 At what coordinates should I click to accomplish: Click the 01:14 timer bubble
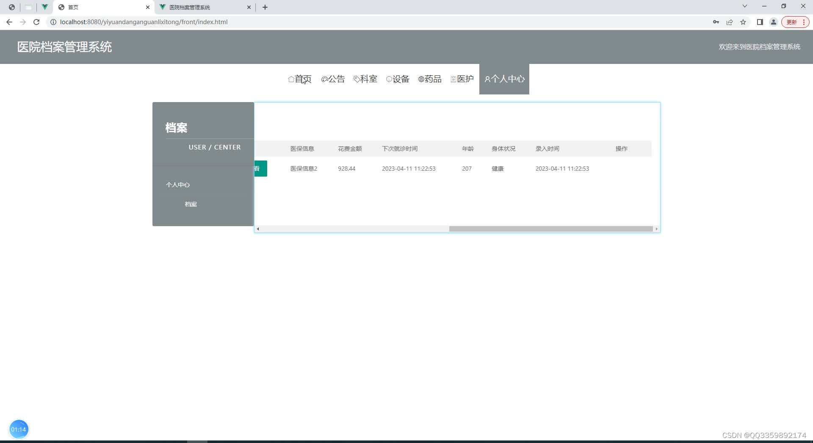[19, 429]
